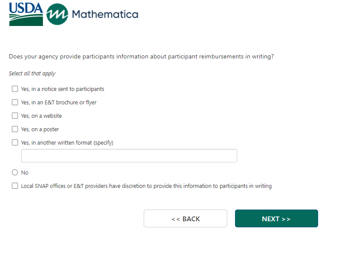Image resolution: width=364 pixels, height=268 pixels.
Task: Check the E&T brochure or flyer box
Action: click(x=15, y=103)
